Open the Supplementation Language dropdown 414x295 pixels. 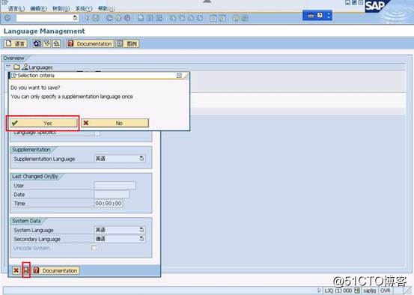pos(141,159)
